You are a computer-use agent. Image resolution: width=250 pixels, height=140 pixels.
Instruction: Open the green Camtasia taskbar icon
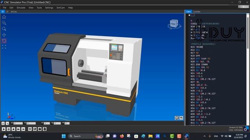click(x=172, y=136)
